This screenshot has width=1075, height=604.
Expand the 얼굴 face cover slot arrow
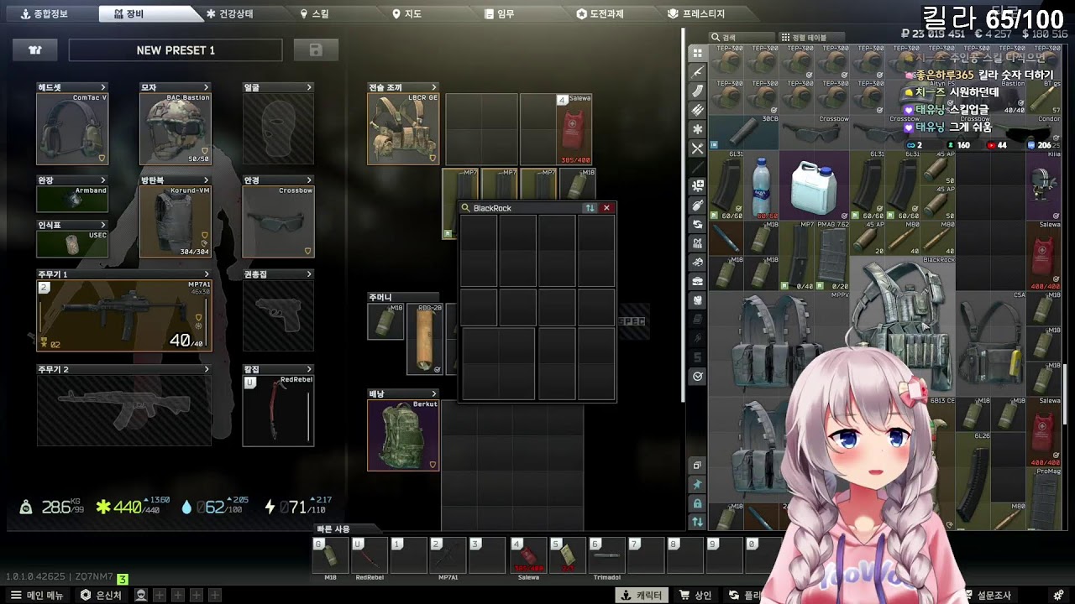coord(309,87)
